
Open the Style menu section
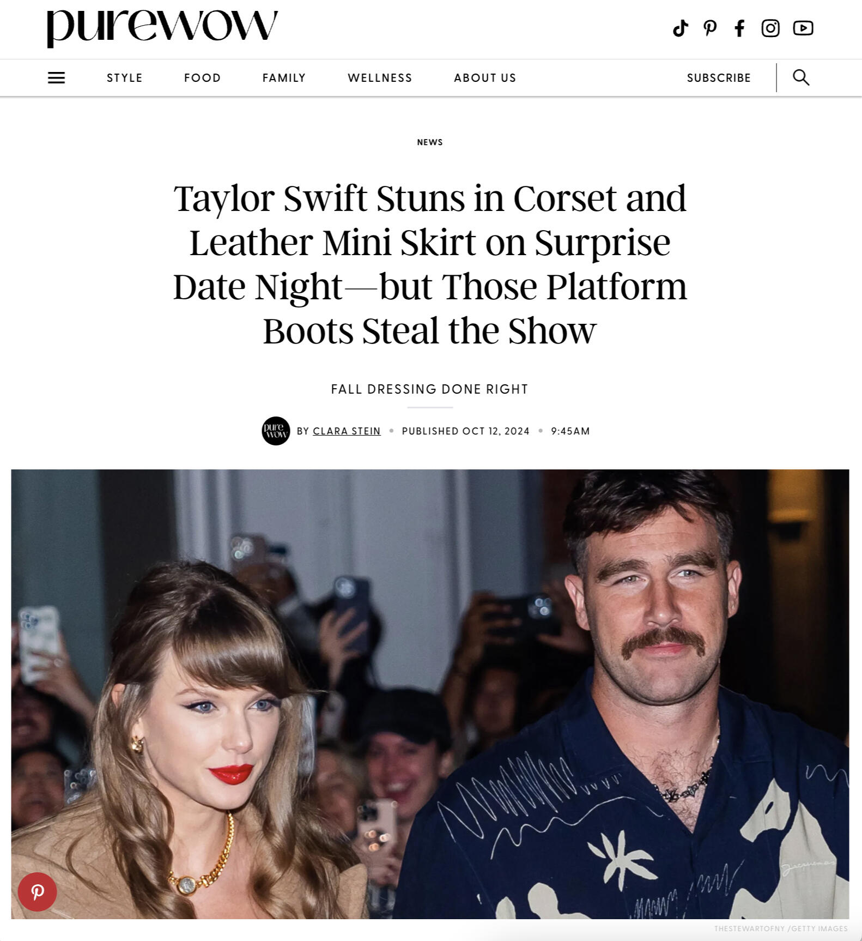124,77
